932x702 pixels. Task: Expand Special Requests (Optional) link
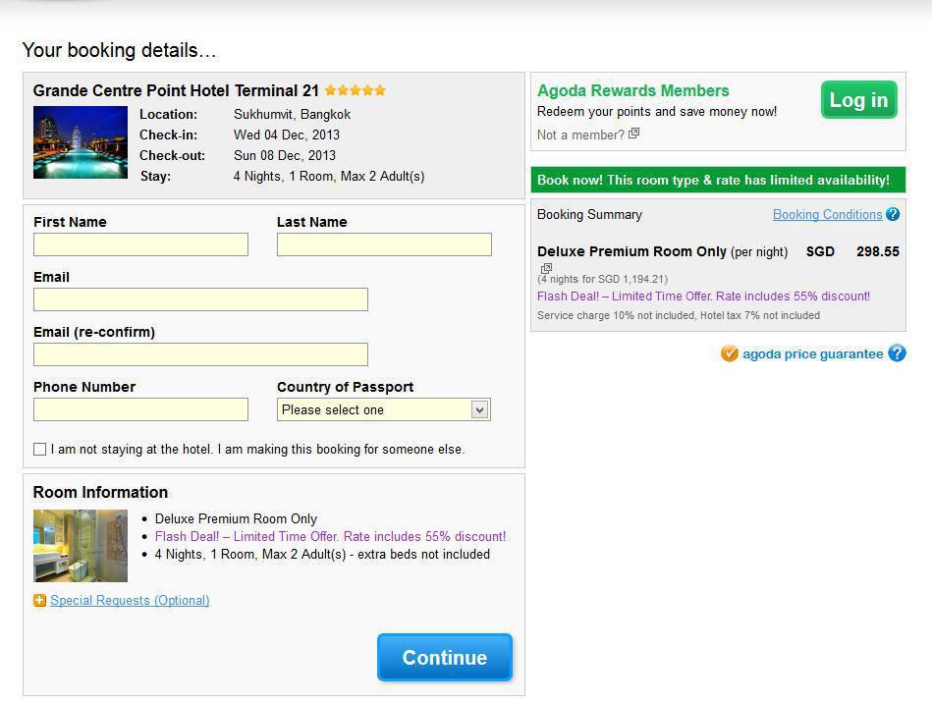130,600
